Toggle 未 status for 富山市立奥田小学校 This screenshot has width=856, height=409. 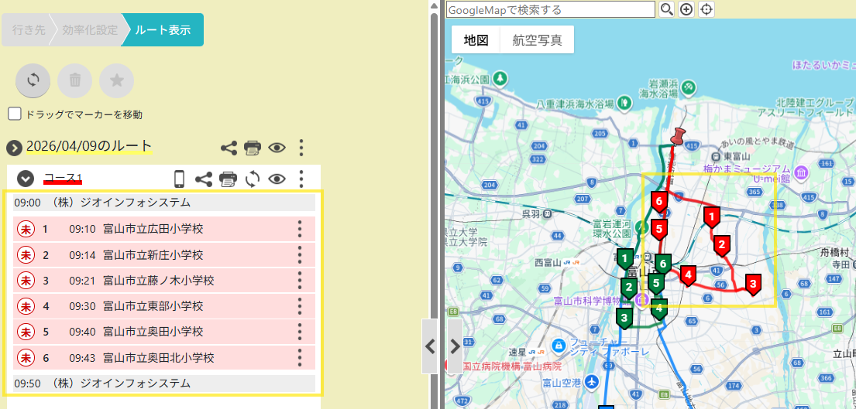coord(26,332)
